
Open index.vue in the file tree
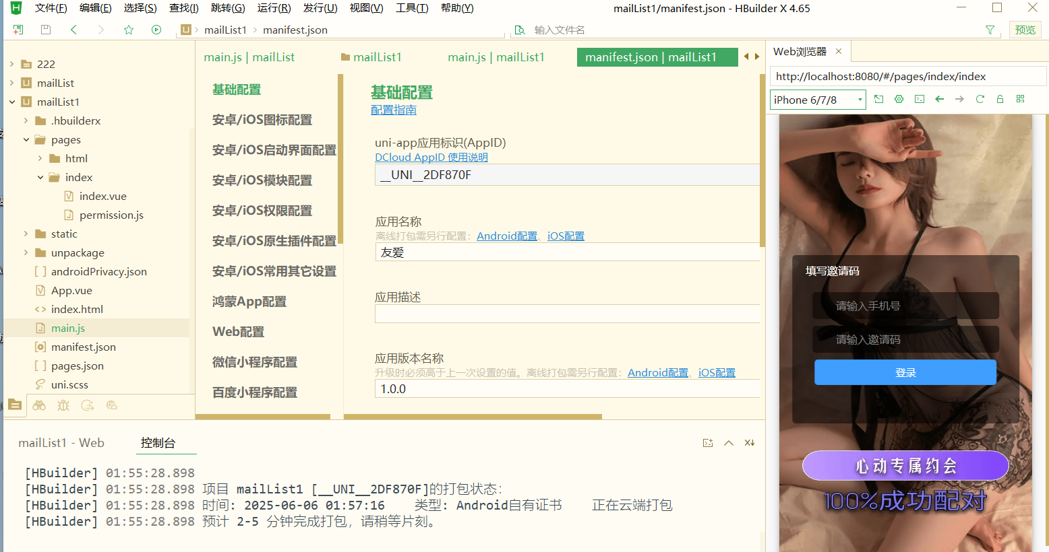tap(102, 196)
